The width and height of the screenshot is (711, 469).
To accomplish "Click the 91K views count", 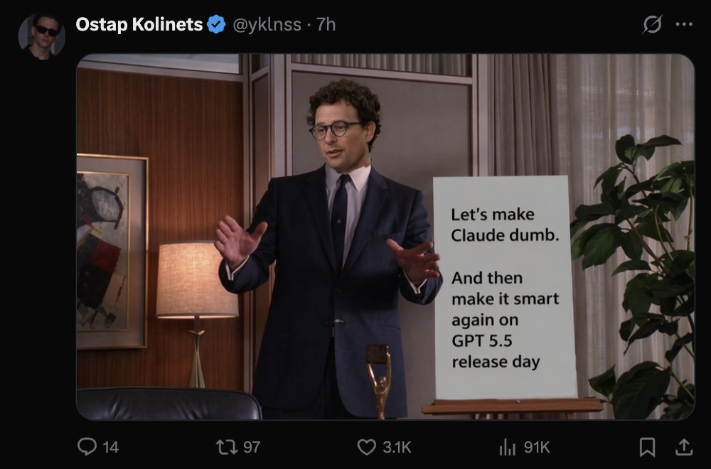I will (537, 447).
